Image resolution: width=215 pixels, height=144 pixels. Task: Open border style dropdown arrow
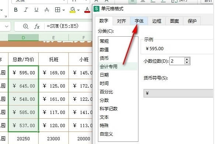pyautogui.click(x=64, y=10)
